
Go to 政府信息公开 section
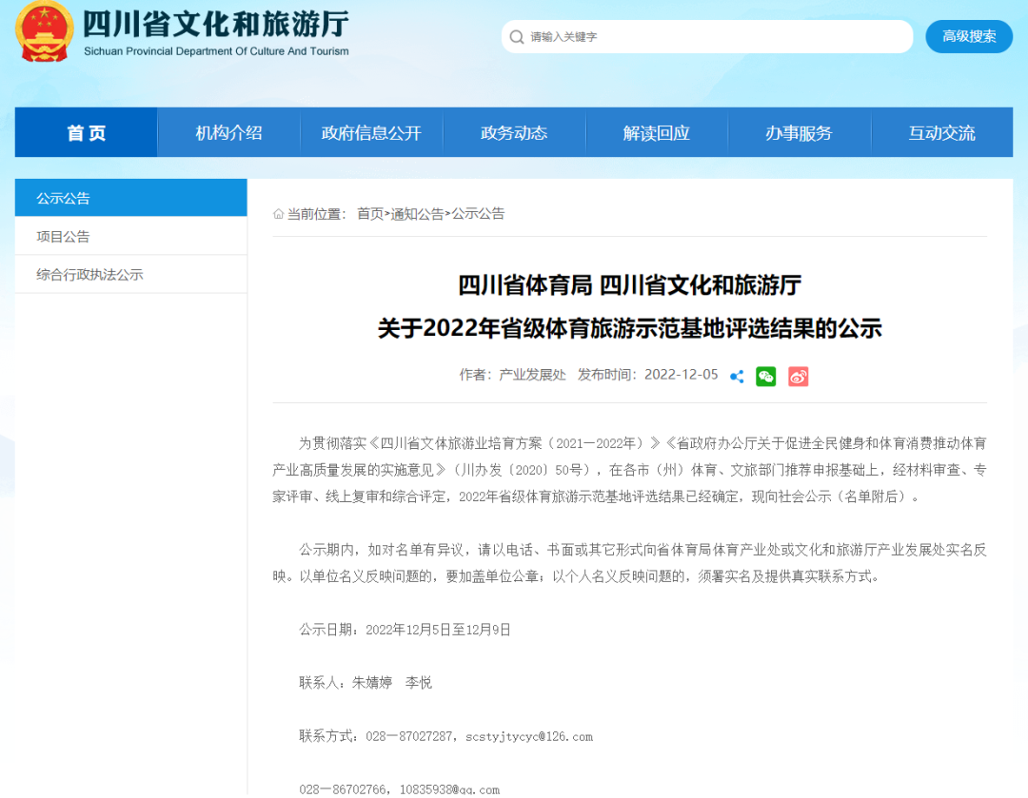click(371, 133)
